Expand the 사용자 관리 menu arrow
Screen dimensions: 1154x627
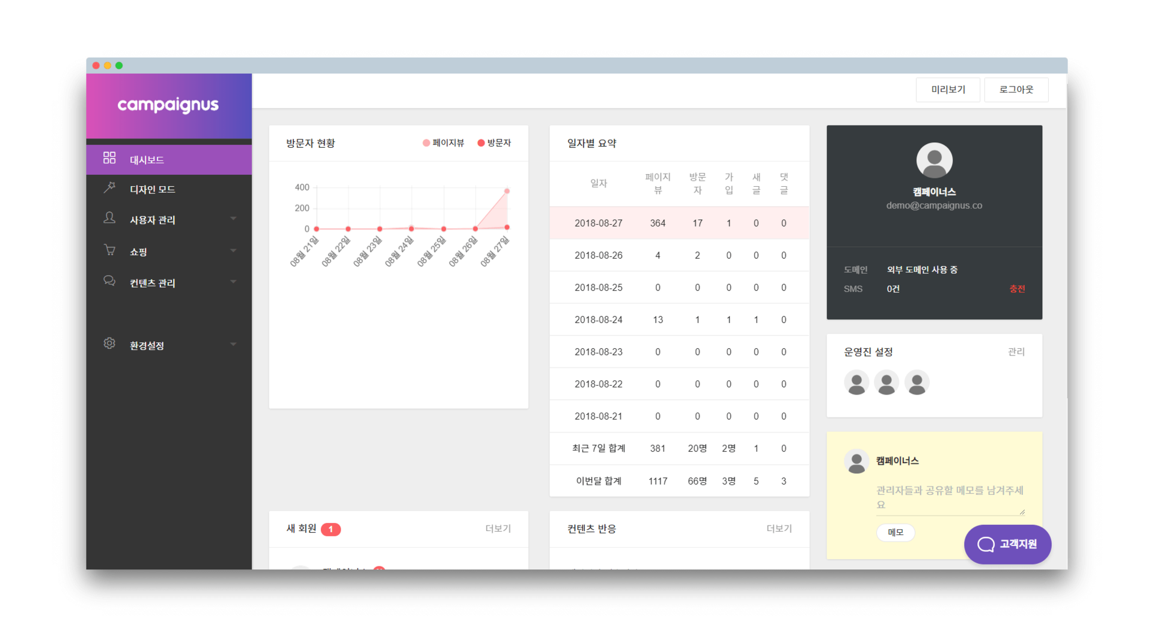point(233,219)
